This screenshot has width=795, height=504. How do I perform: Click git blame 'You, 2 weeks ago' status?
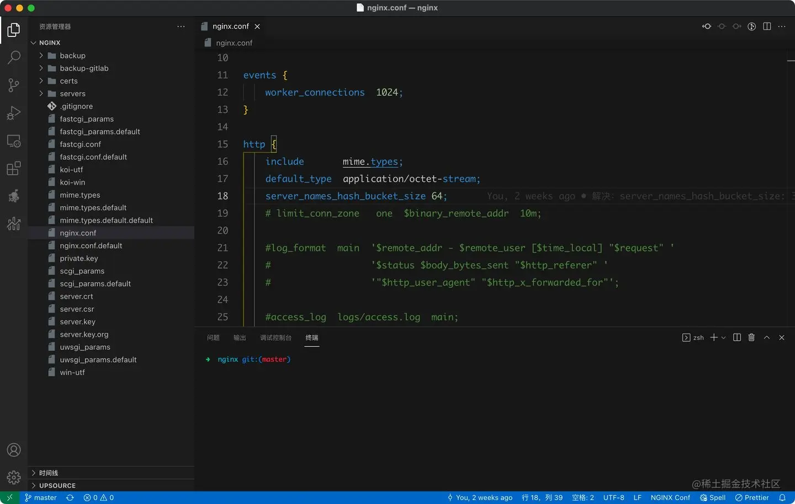[480, 497]
